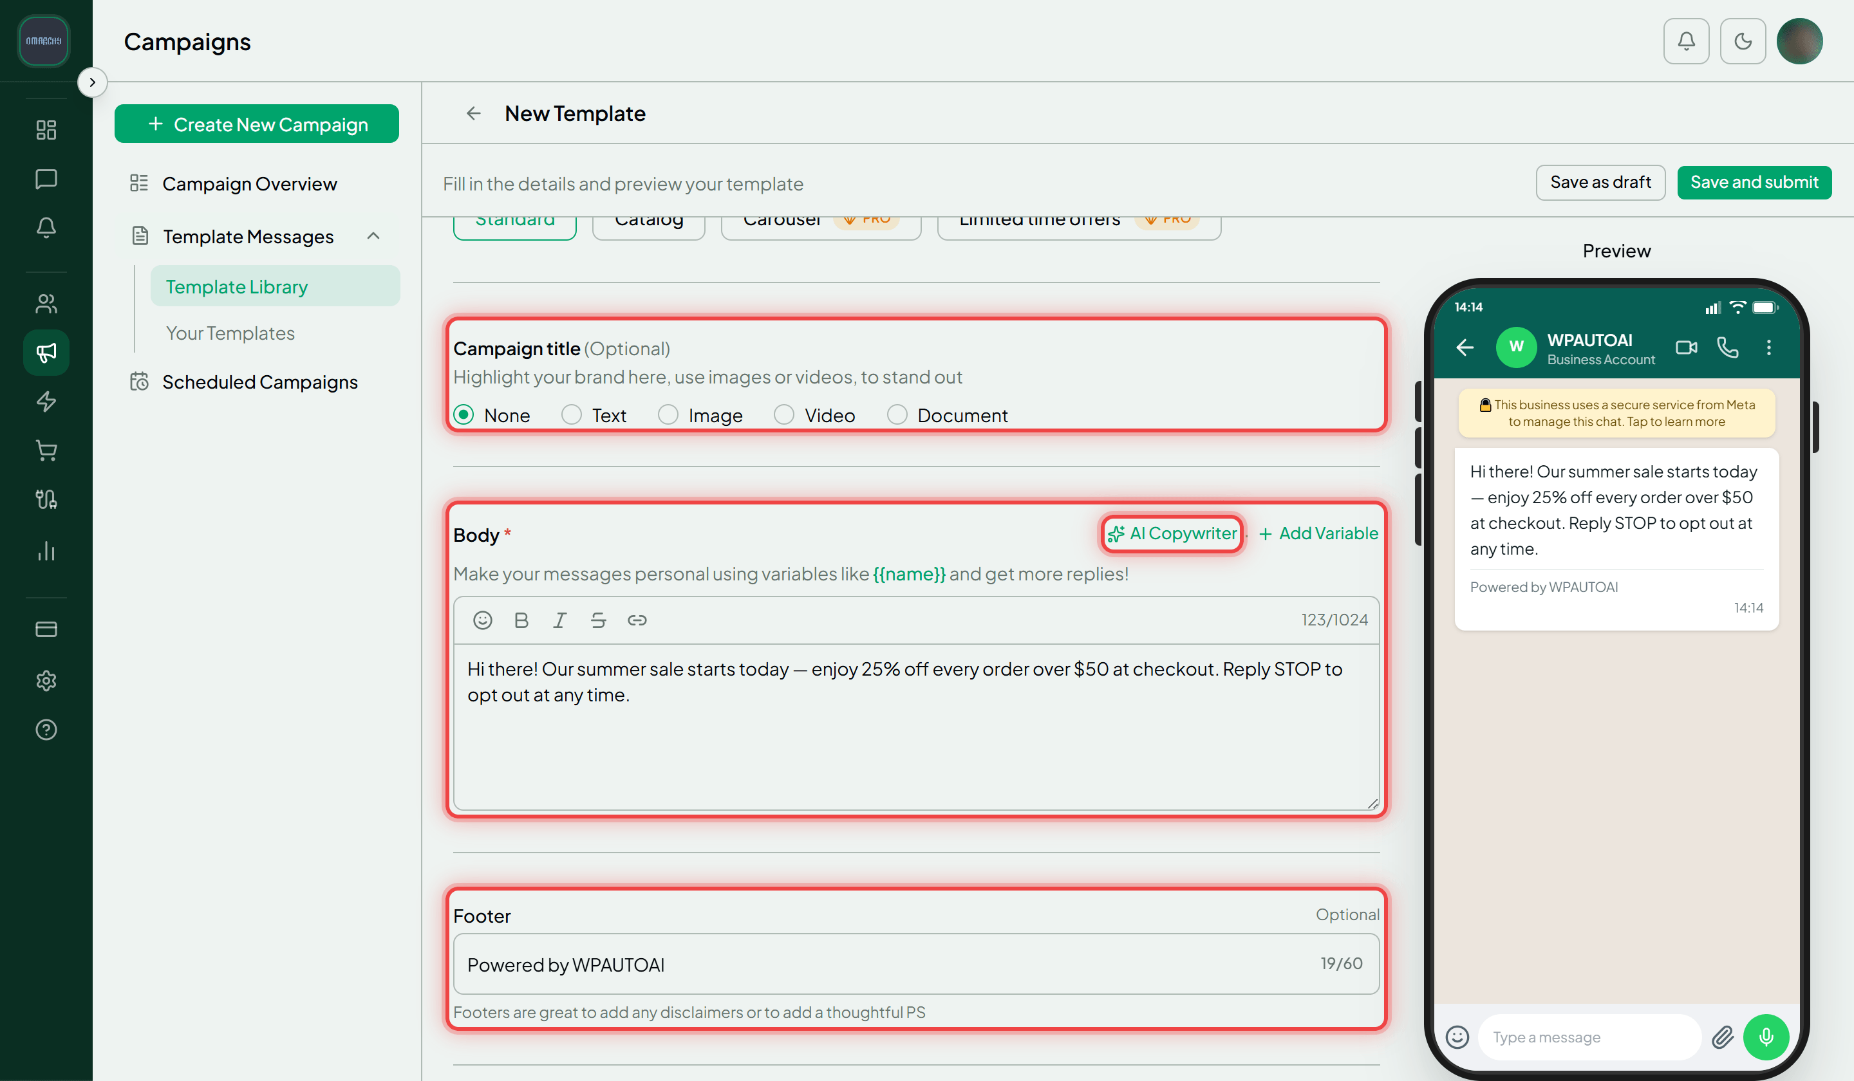Screen dimensions: 1854x1081
Task: Collapse the Template Messages section
Action: 373,236
